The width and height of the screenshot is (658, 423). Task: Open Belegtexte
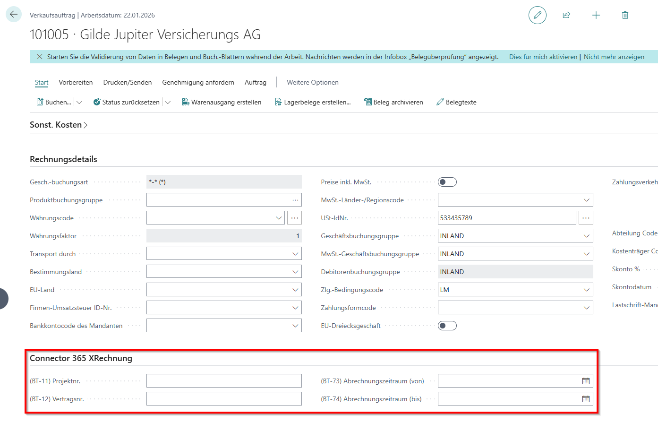[456, 102]
